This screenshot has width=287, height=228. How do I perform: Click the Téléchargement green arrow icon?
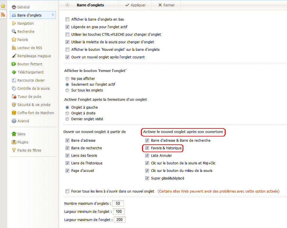point(14,72)
